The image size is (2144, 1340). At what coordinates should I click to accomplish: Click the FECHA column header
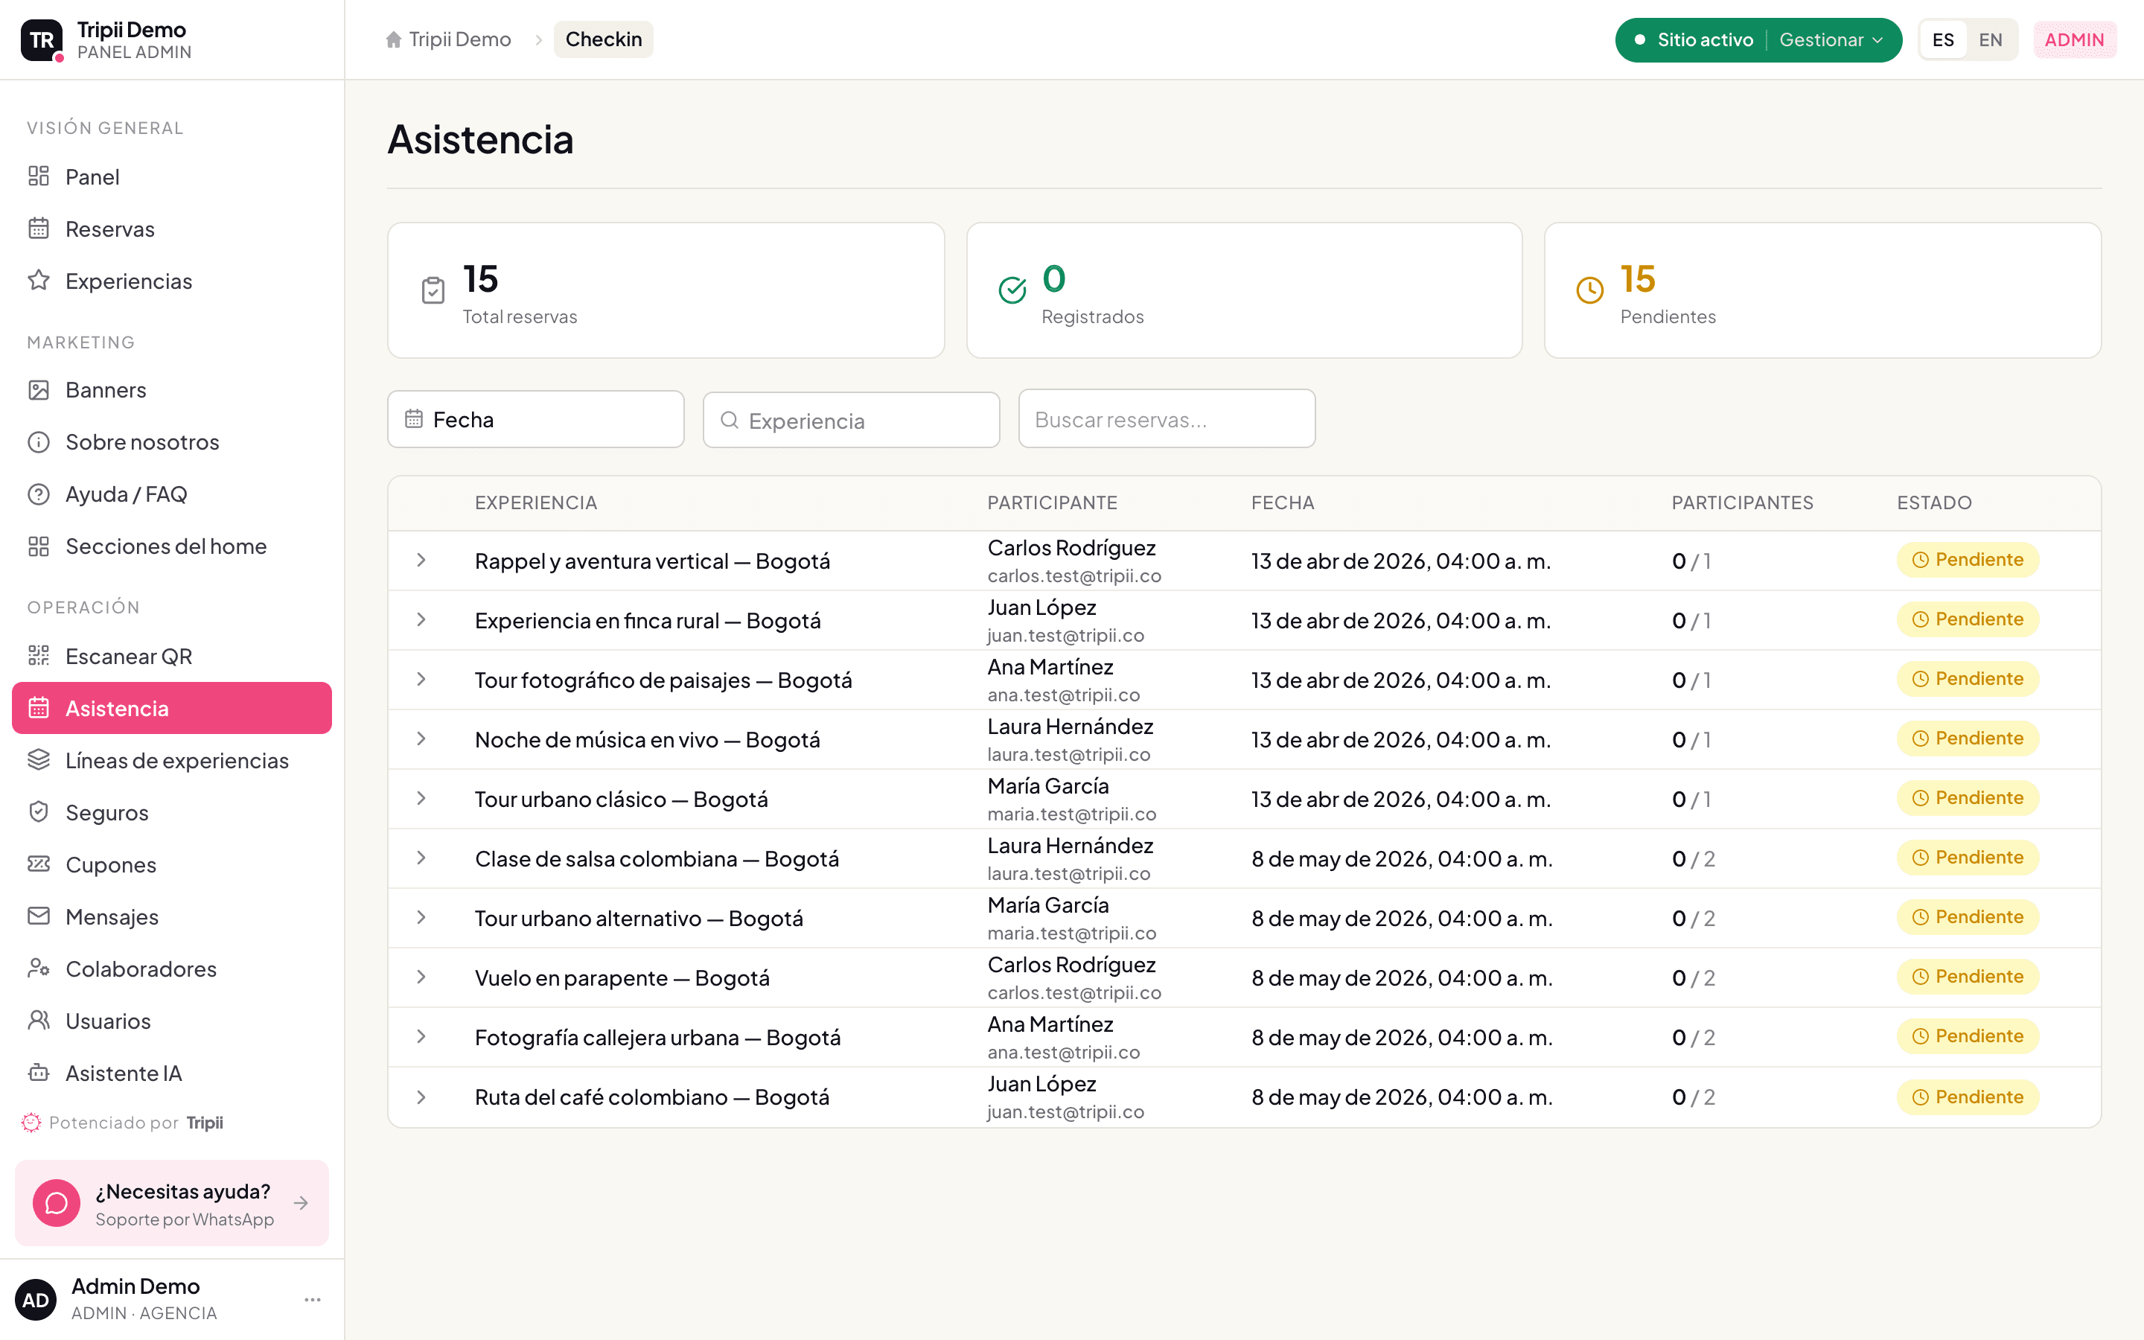[x=1282, y=502]
